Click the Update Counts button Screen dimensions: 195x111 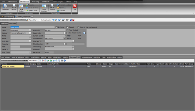pos(31,10)
